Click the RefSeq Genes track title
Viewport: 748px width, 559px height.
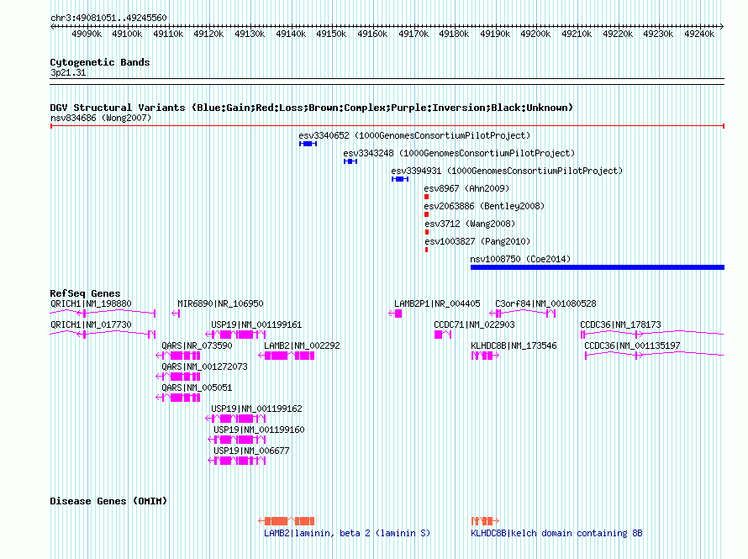tap(85, 293)
